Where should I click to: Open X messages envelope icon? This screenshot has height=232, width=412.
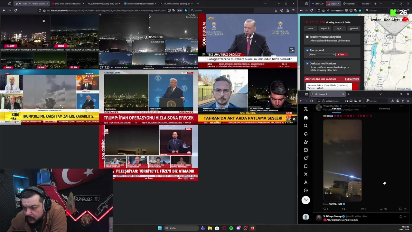[x=306, y=150]
